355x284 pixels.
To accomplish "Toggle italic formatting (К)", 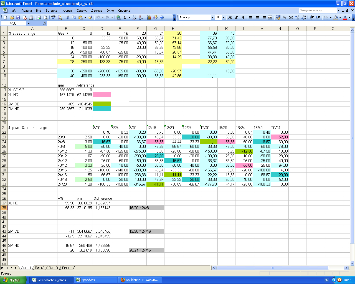I will [x=236, y=17].
